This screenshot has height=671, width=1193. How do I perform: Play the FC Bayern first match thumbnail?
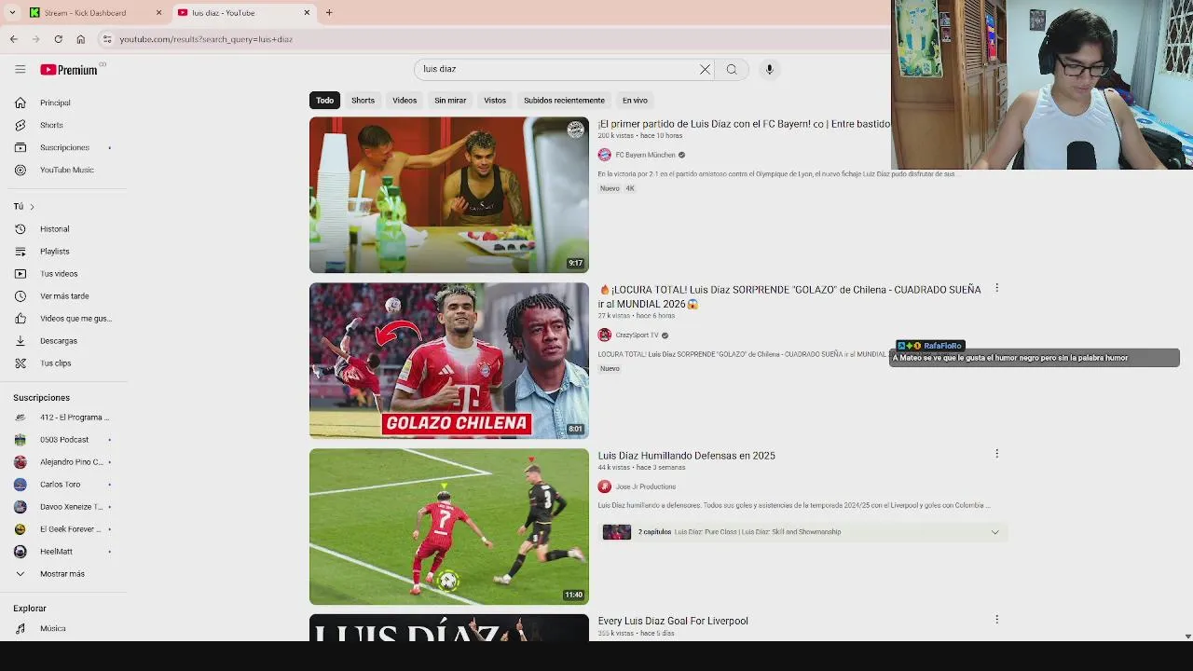[449, 195]
